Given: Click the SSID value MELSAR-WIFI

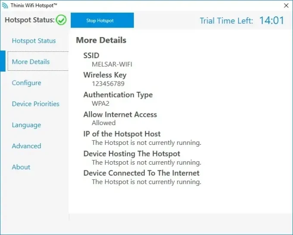Looking at the screenshot, I should [x=112, y=64].
